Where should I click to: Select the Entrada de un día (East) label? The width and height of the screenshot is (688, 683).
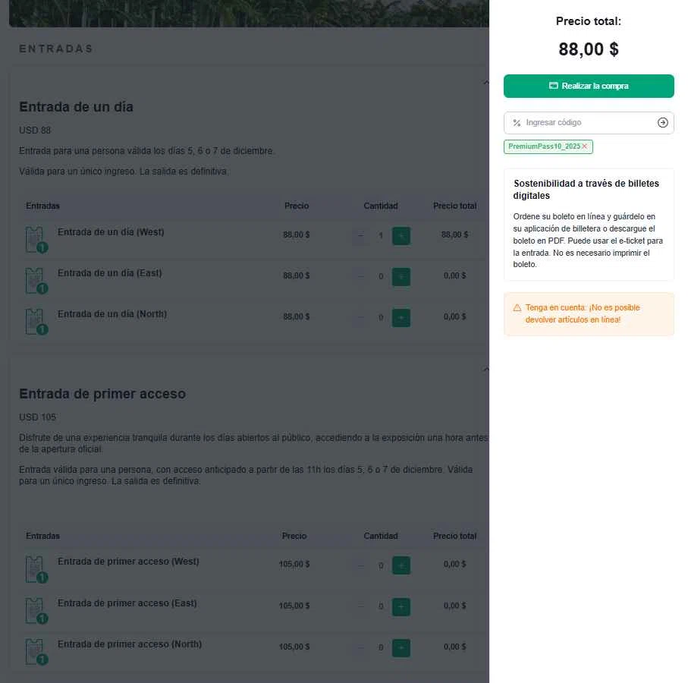(x=110, y=273)
